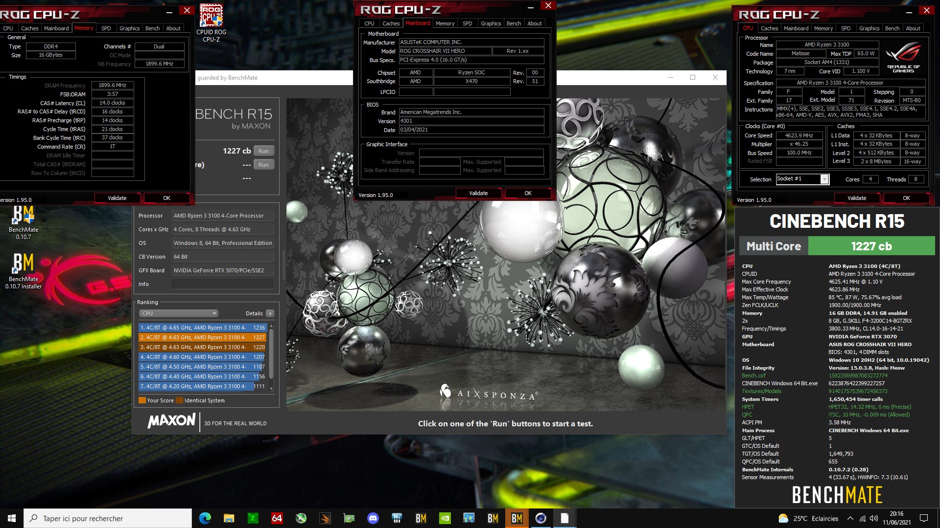Click Validate in CPU-Z Memory window

117,198
